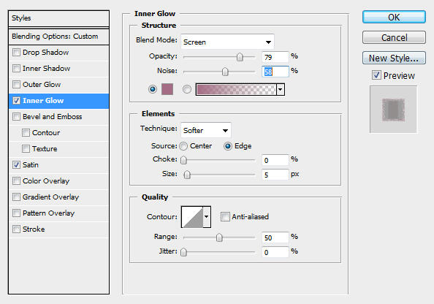
Task: Select the Inner Glow style row
Action: (x=58, y=101)
